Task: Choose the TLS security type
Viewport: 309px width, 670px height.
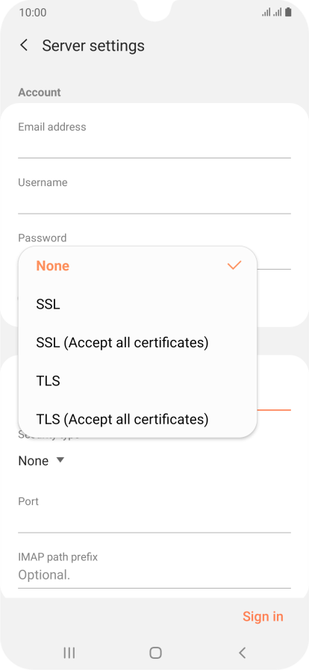Action: [137, 381]
